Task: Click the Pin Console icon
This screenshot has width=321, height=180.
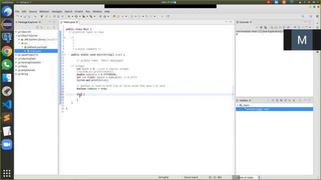Action: click(295, 27)
